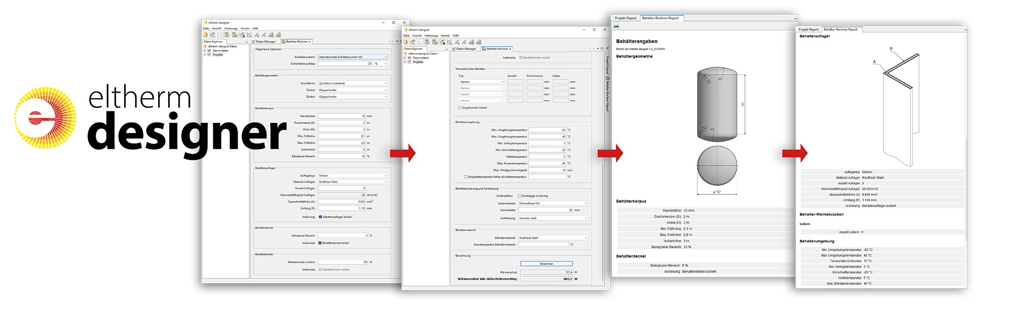1032x309 pixels.
Task: Click the Max. Windgeschwindigkeit input field
Action: point(548,170)
